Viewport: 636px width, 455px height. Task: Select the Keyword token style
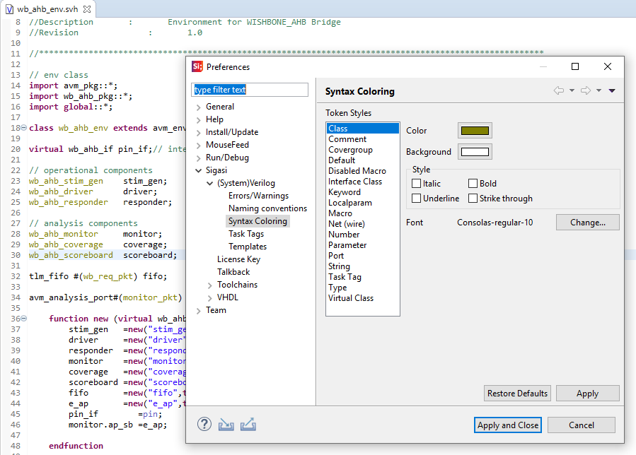click(363, 192)
